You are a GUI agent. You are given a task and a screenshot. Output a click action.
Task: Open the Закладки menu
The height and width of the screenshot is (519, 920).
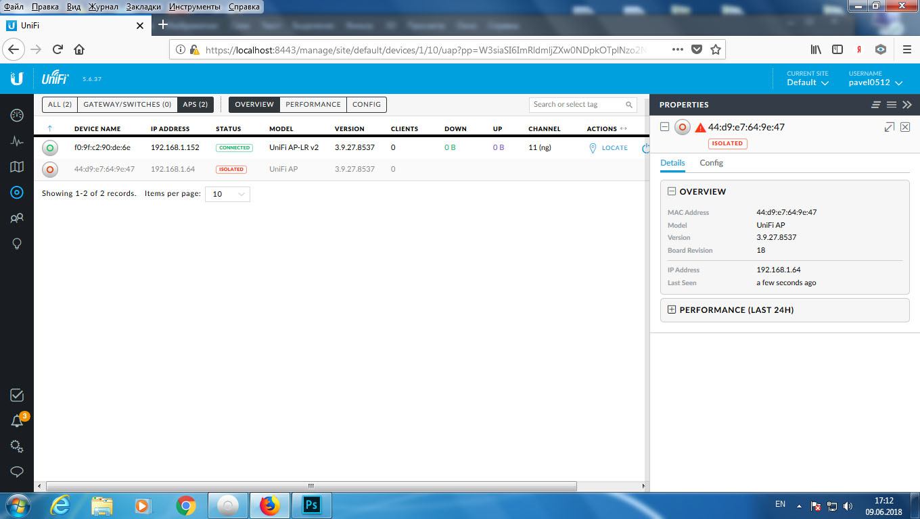pyautogui.click(x=143, y=7)
